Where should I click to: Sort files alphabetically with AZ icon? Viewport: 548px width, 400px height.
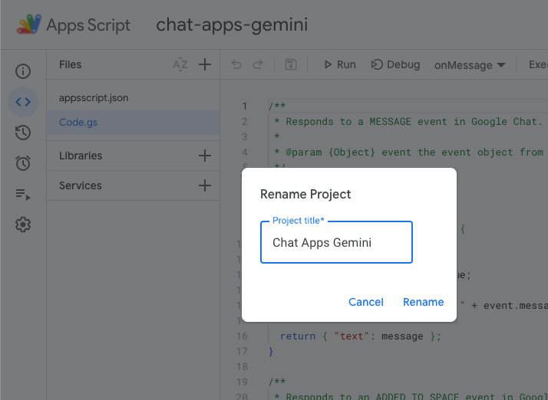[x=180, y=65]
